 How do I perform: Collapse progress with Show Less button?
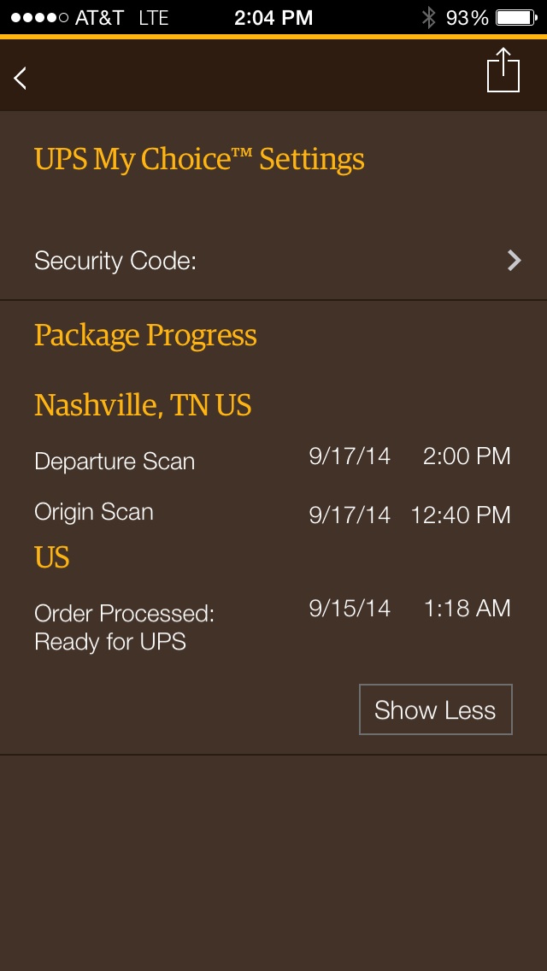(x=436, y=709)
